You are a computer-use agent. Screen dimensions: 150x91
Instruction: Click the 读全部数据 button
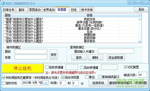(x=116, y=57)
